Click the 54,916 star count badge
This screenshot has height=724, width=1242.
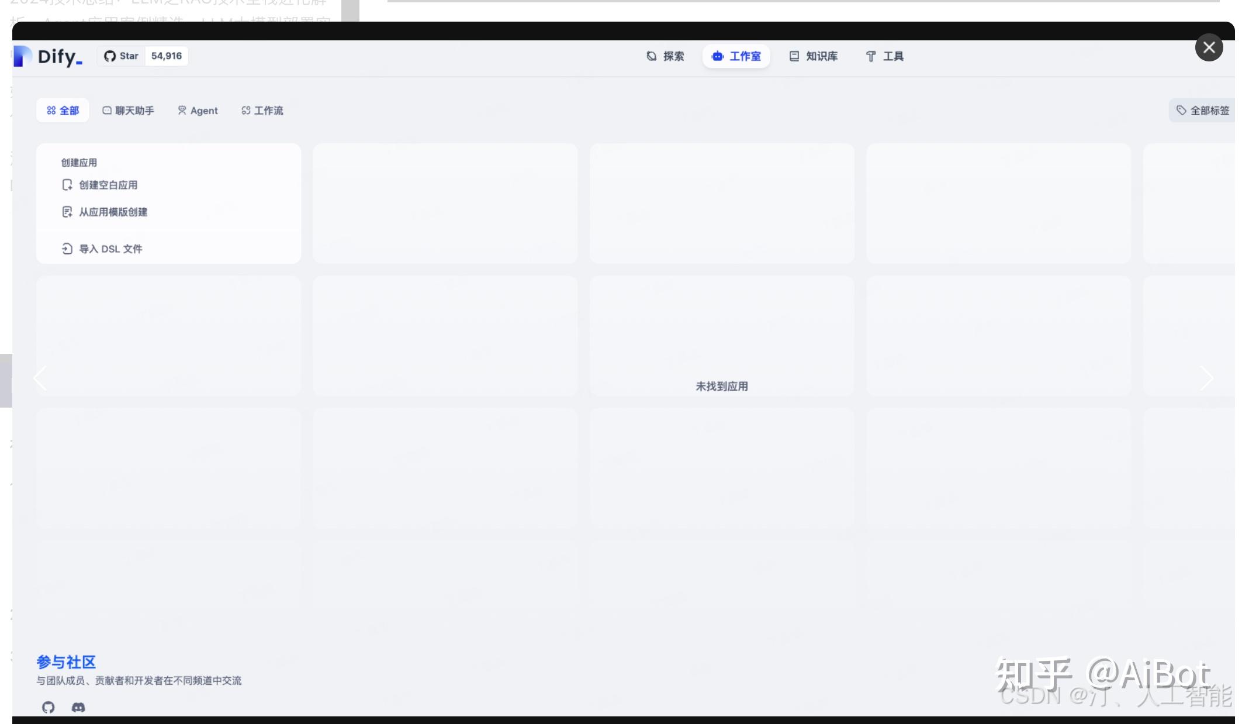(x=165, y=56)
